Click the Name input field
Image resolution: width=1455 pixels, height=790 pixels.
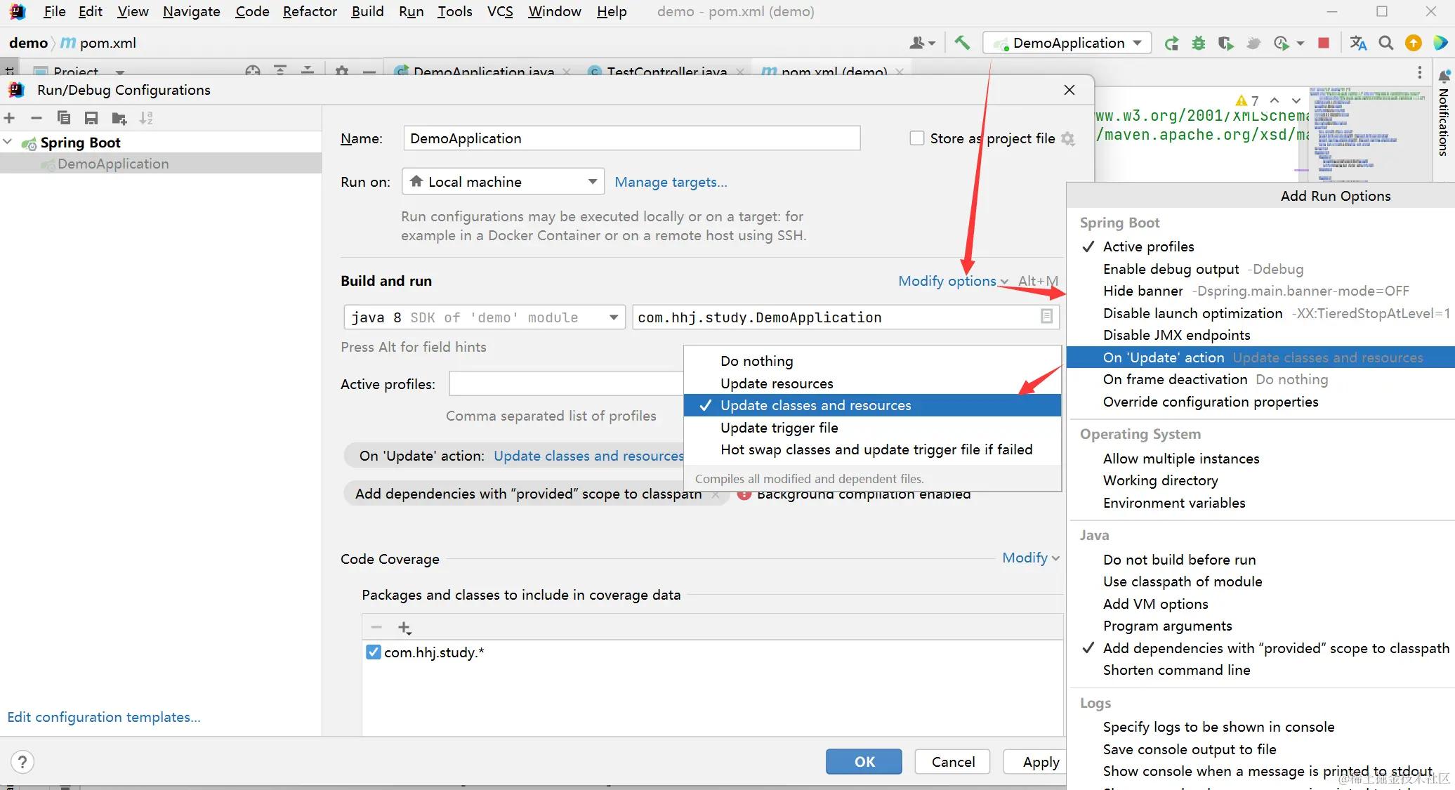point(631,138)
